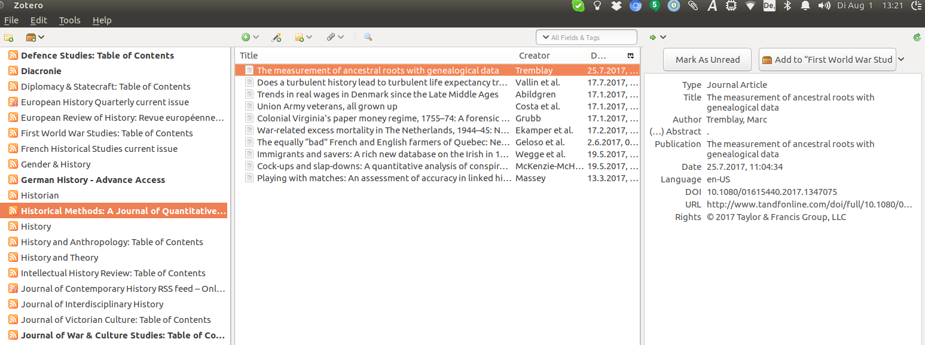
Task: Sort items by Title column header
Action: (x=376, y=56)
